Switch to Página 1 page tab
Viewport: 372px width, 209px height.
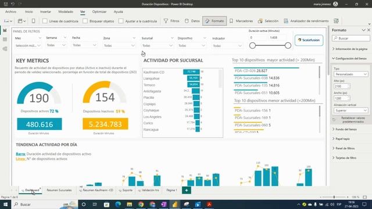pos(171,190)
